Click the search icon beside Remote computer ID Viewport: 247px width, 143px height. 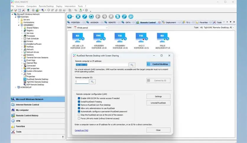(92, 82)
